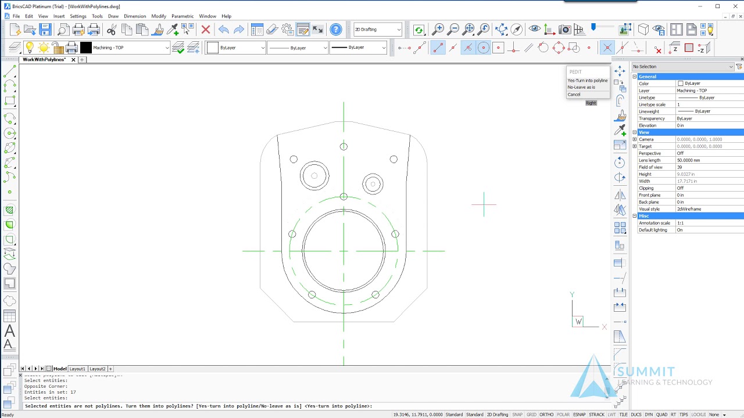Close the WorkWithPolylines drawing tab

73,60
